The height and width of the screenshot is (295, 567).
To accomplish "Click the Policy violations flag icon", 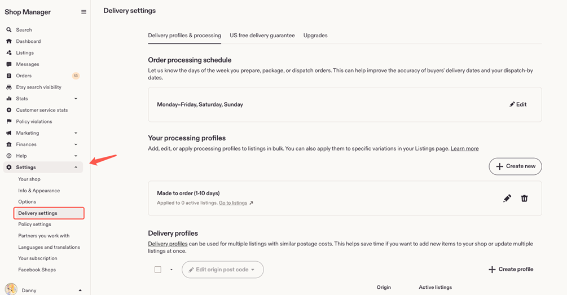I will point(9,121).
